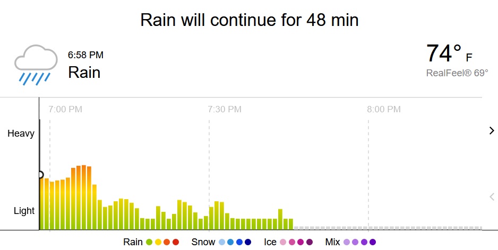
Task: Click the lightest lavender Mix legend dot
Action: coord(347,242)
